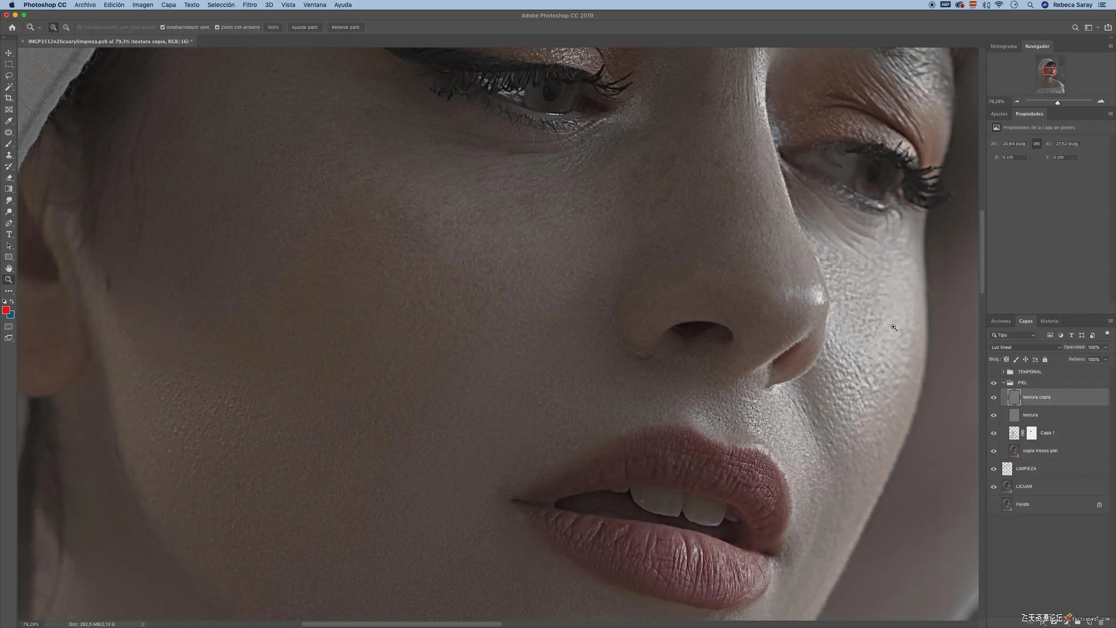Image resolution: width=1116 pixels, height=628 pixels.
Task: Switch to the Historia tab
Action: (1049, 321)
